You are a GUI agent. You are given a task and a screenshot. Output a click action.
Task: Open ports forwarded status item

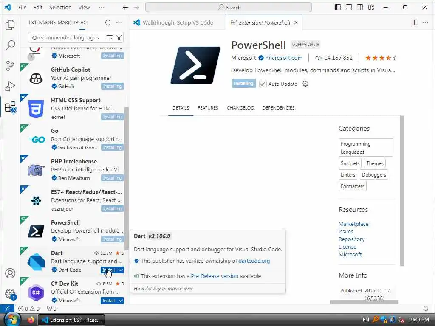coord(51,309)
